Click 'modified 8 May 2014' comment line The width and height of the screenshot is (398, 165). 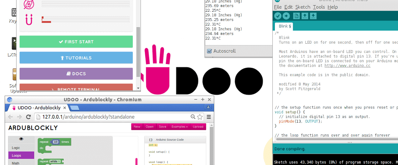pos(299,84)
